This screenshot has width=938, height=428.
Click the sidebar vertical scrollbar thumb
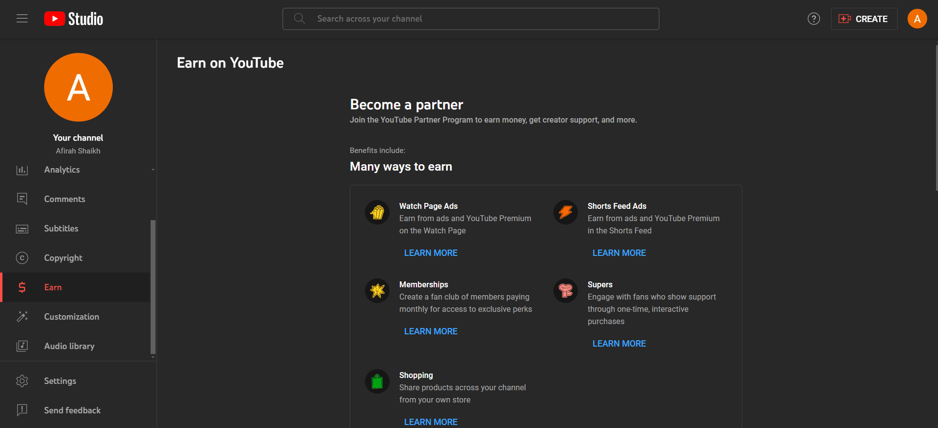(153, 287)
